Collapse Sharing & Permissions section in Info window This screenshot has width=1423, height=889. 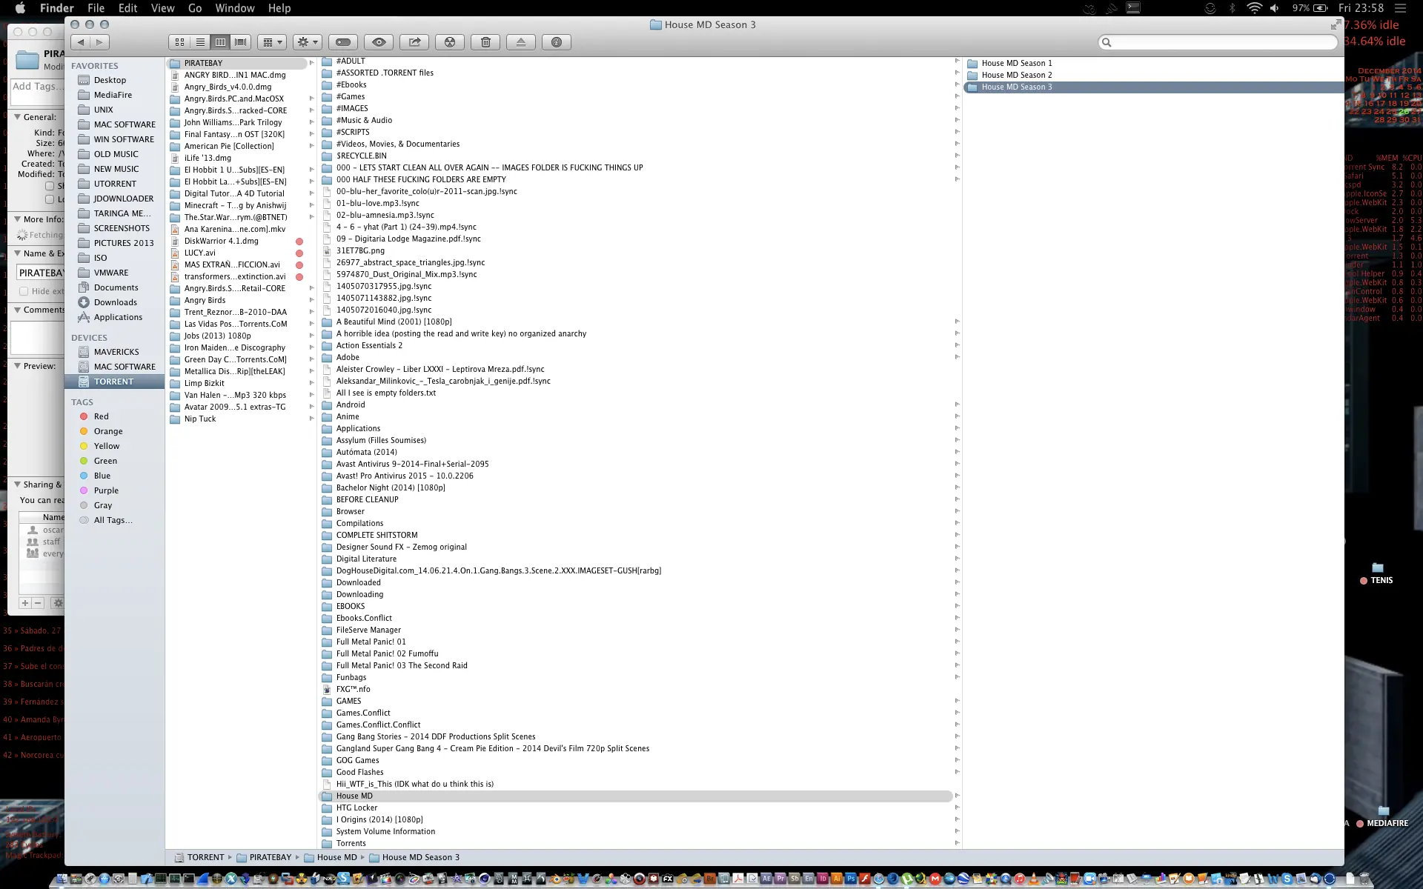pos(17,485)
